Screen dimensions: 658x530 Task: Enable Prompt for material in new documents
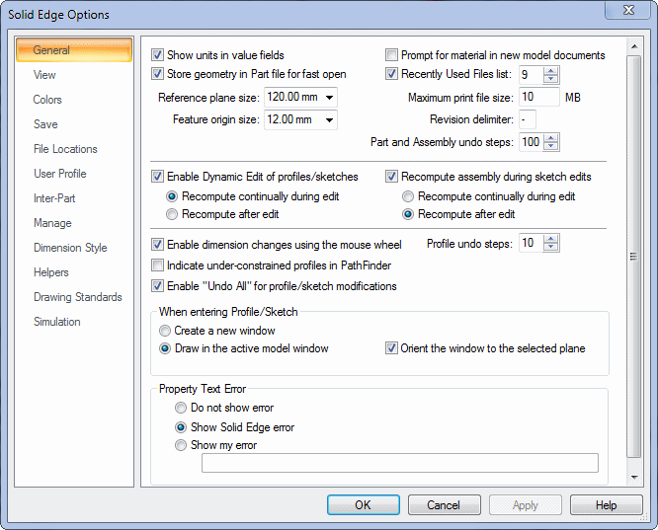tap(392, 55)
